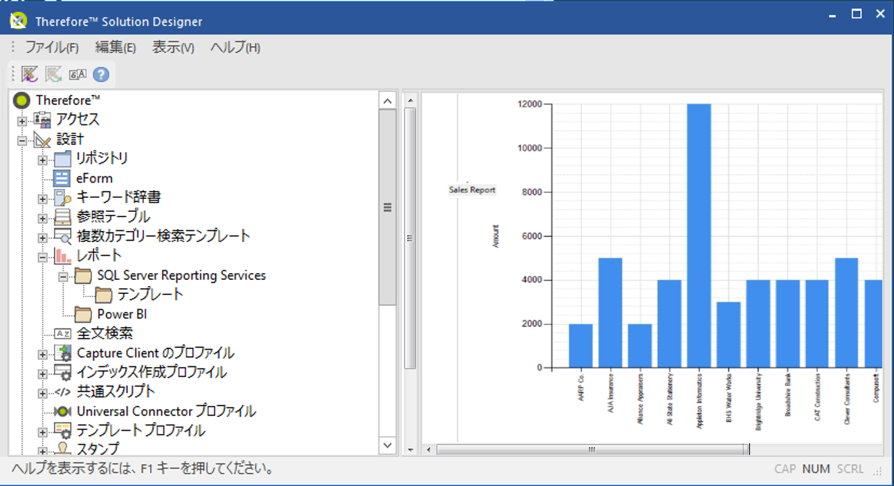Image resolution: width=894 pixels, height=486 pixels.
Task: Click the テンプレート folder icon
Action: pos(104,295)
